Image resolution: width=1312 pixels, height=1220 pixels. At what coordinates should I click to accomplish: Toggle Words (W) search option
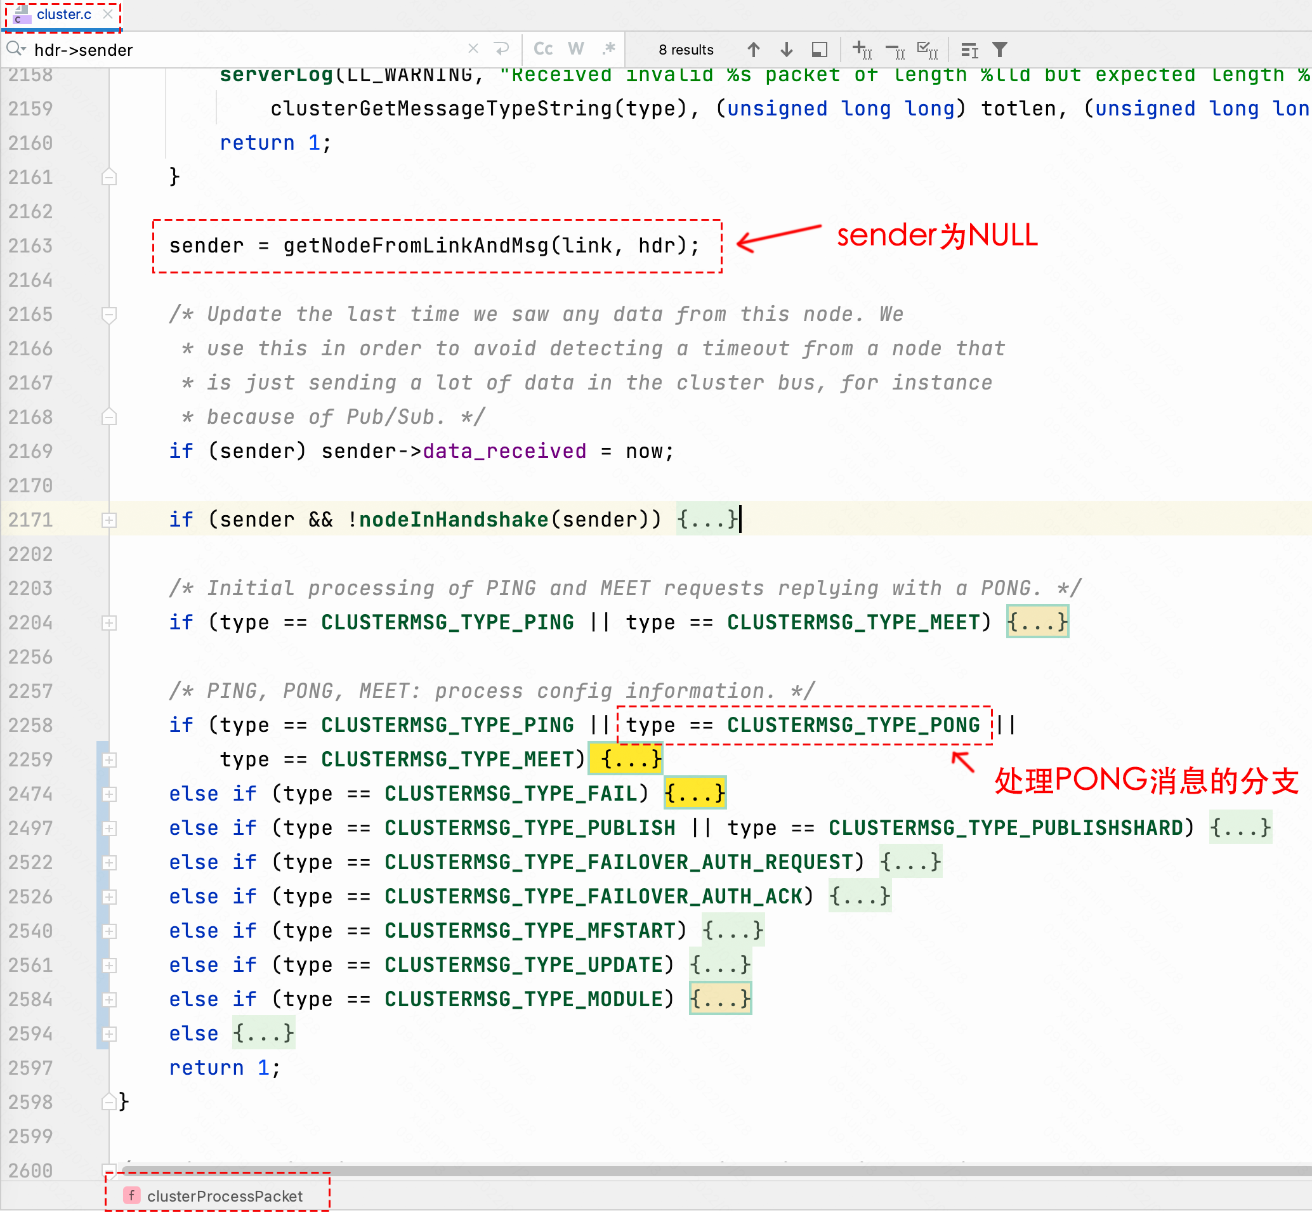click(575, 49)
